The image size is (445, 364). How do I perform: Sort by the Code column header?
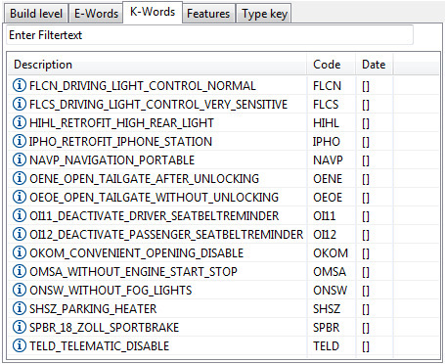331,65
